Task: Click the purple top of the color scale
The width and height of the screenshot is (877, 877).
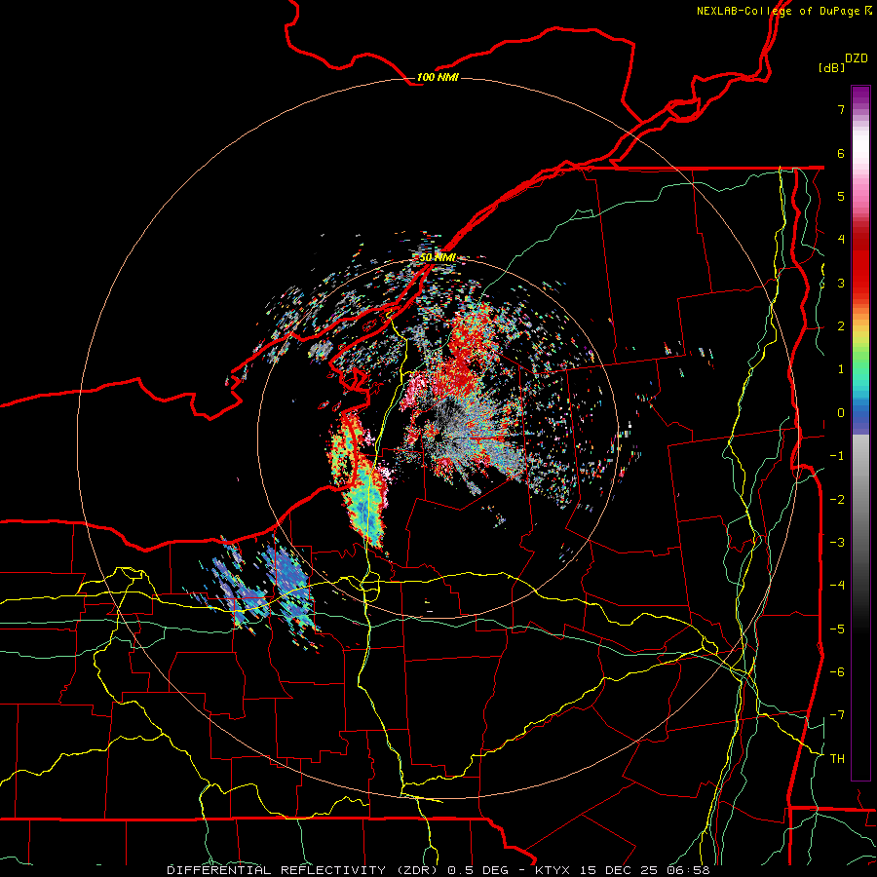Action: [x=860, y=95]
